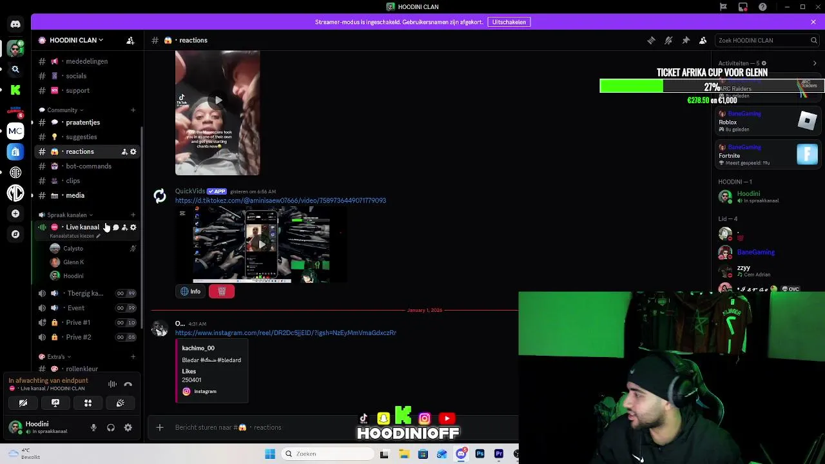Toggle deafen headphones in user panel
Image resolution: width=825 pixels, height=464 pixels.
[111, 427]
